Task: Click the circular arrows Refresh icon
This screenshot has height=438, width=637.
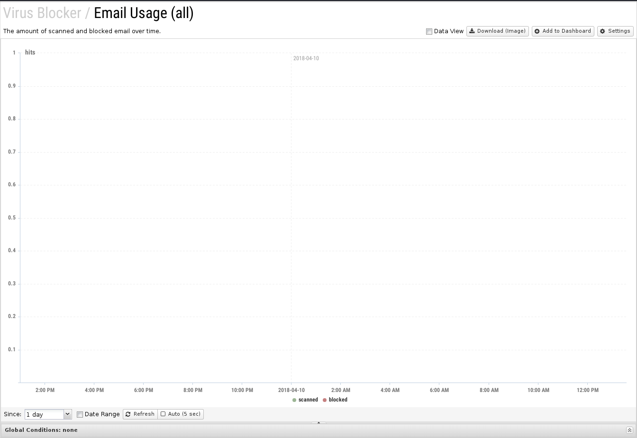Action: coord(128,414)
